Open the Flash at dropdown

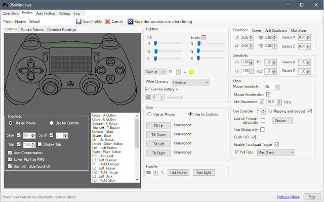coord(155,72)
